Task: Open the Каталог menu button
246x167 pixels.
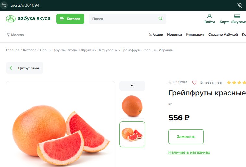Action: click(70, 19)
